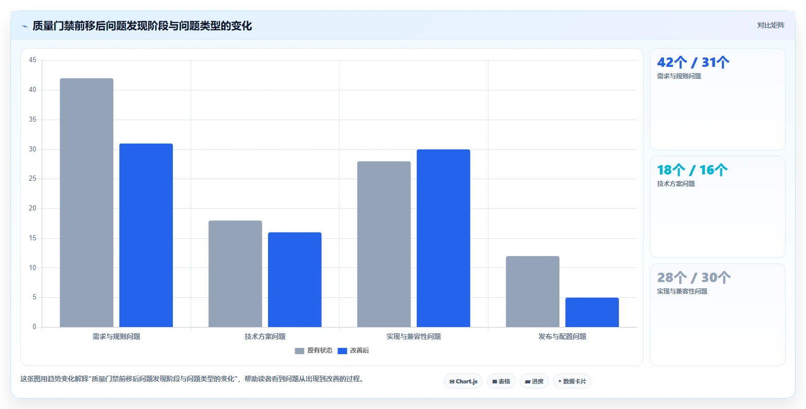Click the x-axis label 实现与兼容性问题
The image size is (806, 409).
click(x=414, y=337)
